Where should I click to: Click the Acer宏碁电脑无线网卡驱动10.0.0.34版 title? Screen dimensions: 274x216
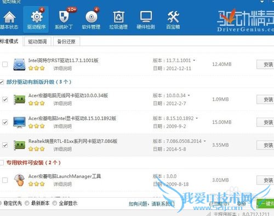(x=68, y=96)
